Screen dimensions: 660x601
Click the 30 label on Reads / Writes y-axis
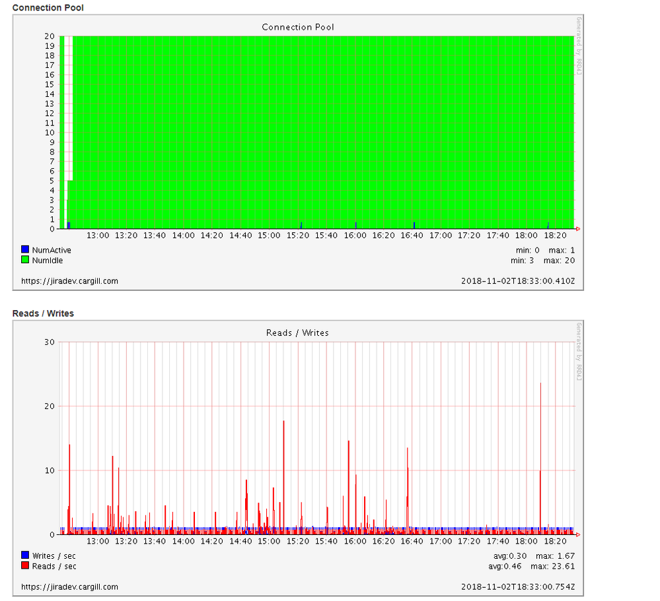(x=50, y=342)
